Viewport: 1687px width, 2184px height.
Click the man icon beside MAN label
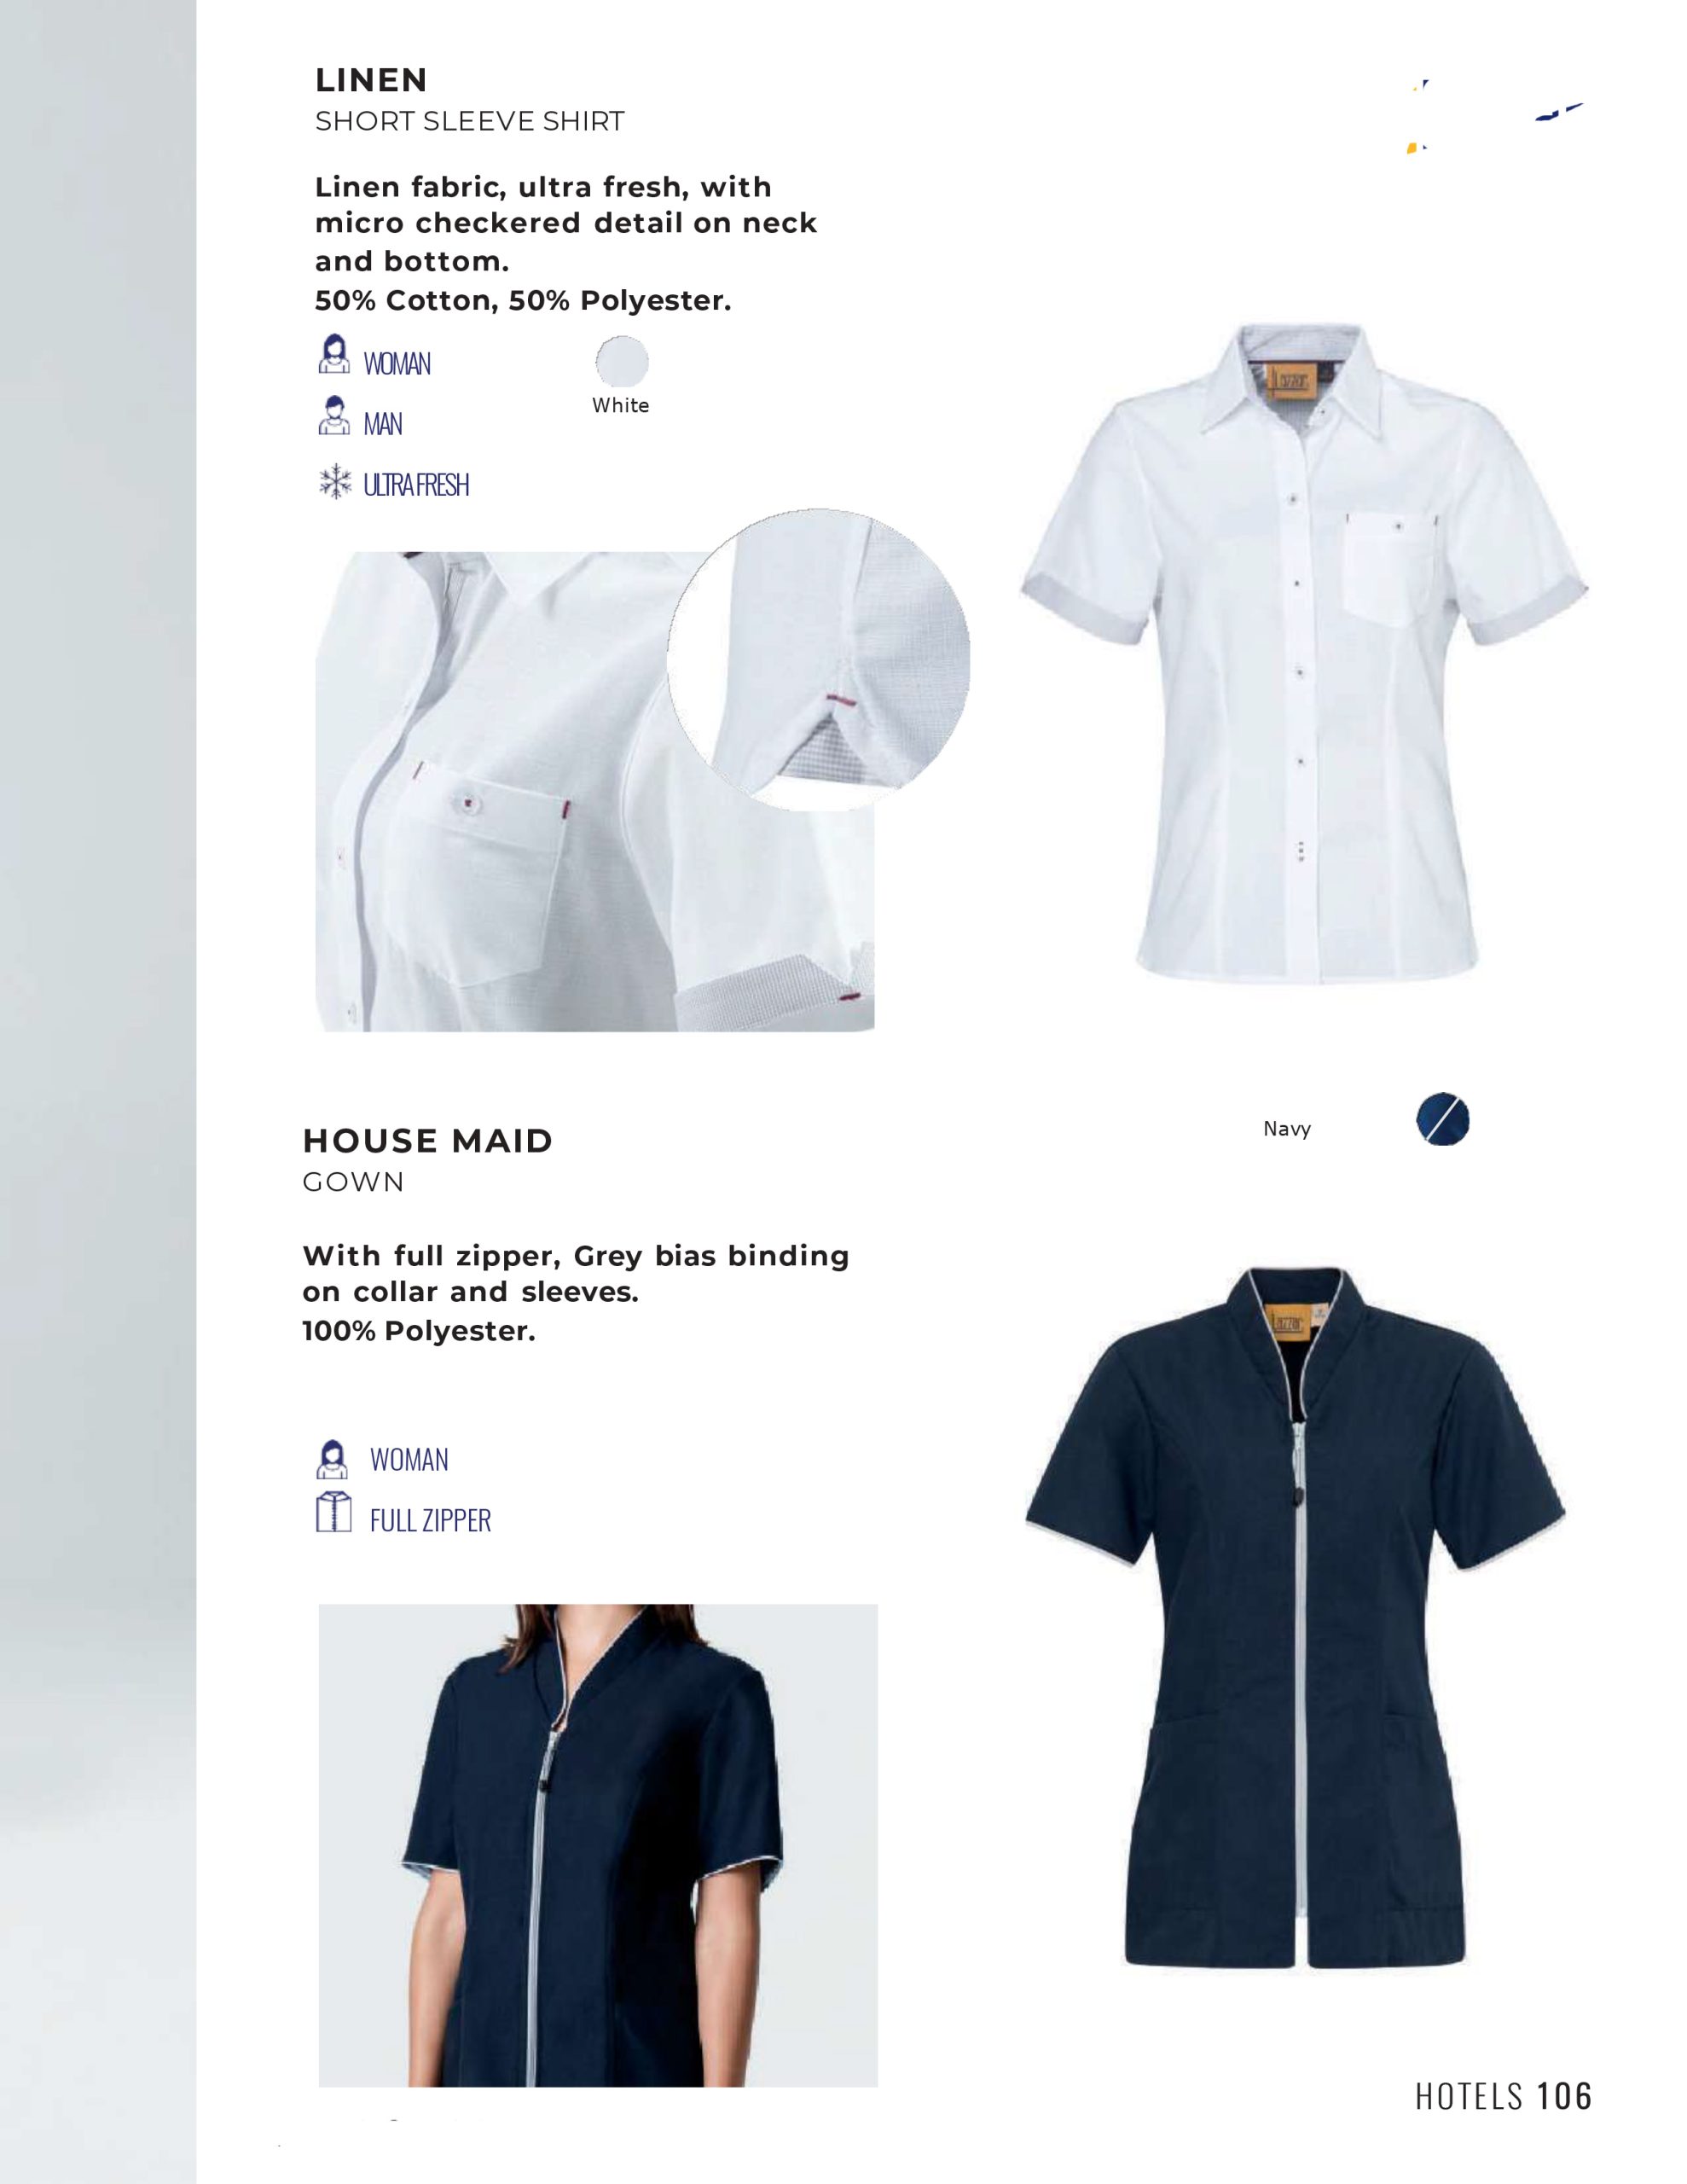334,415
